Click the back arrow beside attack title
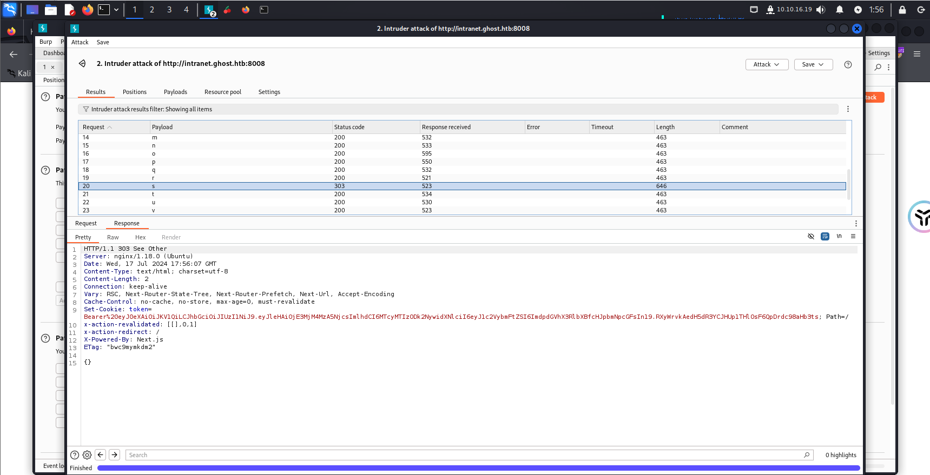This screenshot has height=475, width=930. (82, 64)
